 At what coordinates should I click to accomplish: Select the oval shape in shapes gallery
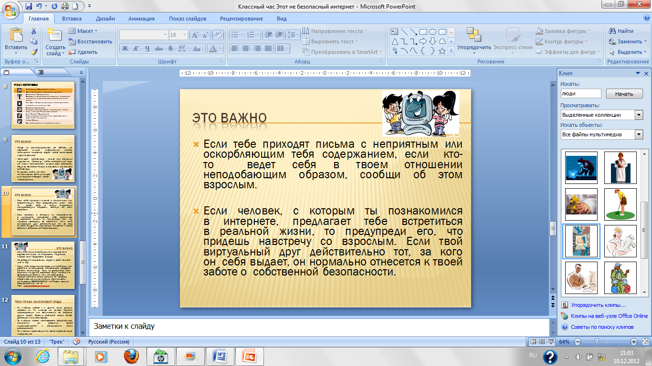[432, 32]
